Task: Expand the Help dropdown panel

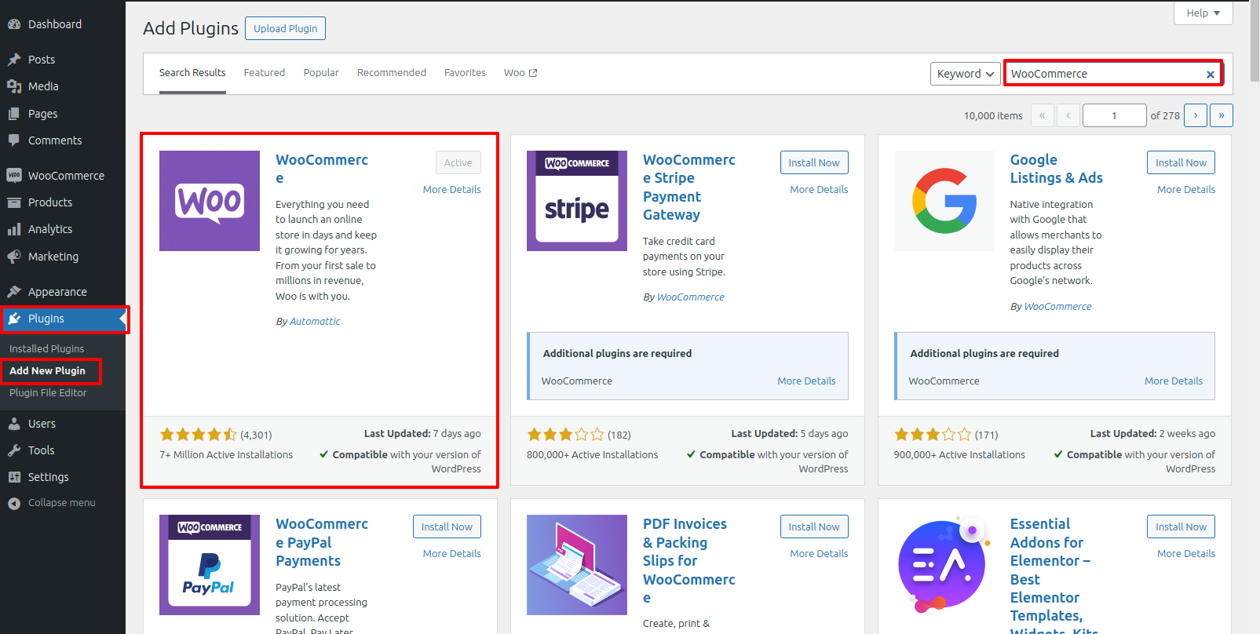Action: [x=1203, y=13]
